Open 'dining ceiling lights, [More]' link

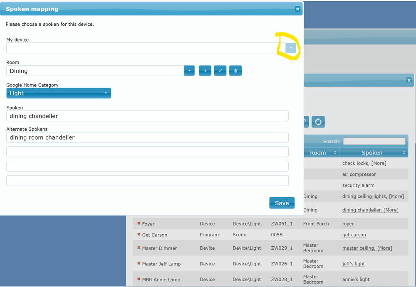tap(373, 196)
